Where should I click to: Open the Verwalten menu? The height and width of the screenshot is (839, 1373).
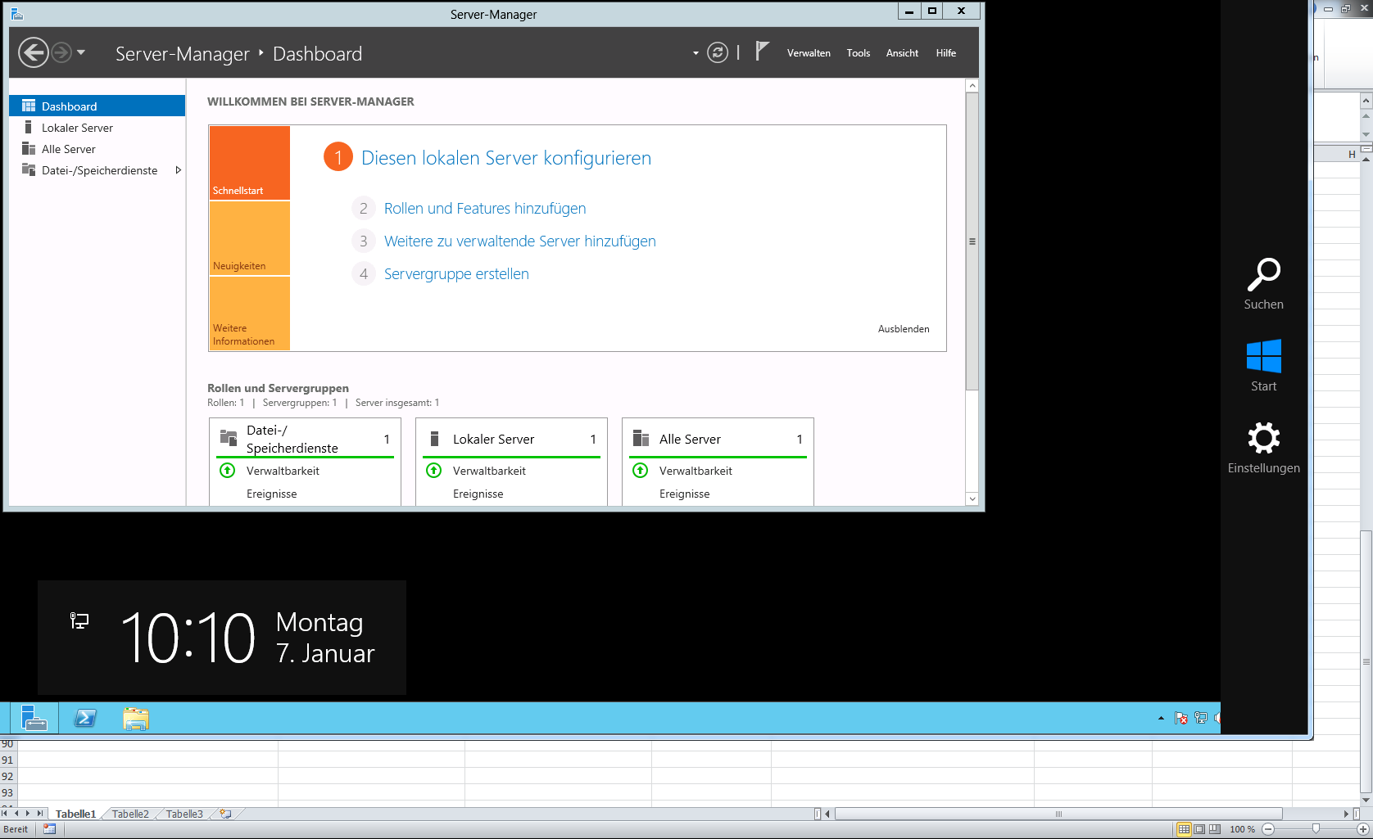click(x=809, y=53)
